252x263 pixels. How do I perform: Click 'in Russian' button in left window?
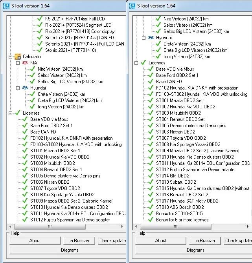[79, 241]
